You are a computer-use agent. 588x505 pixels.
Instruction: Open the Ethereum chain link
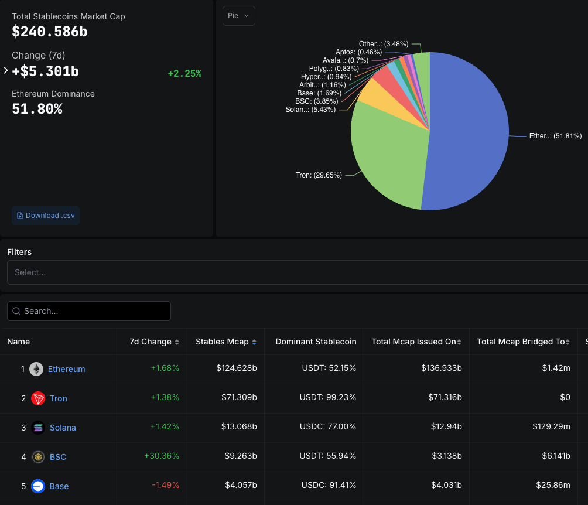click(x=67, y=369)
